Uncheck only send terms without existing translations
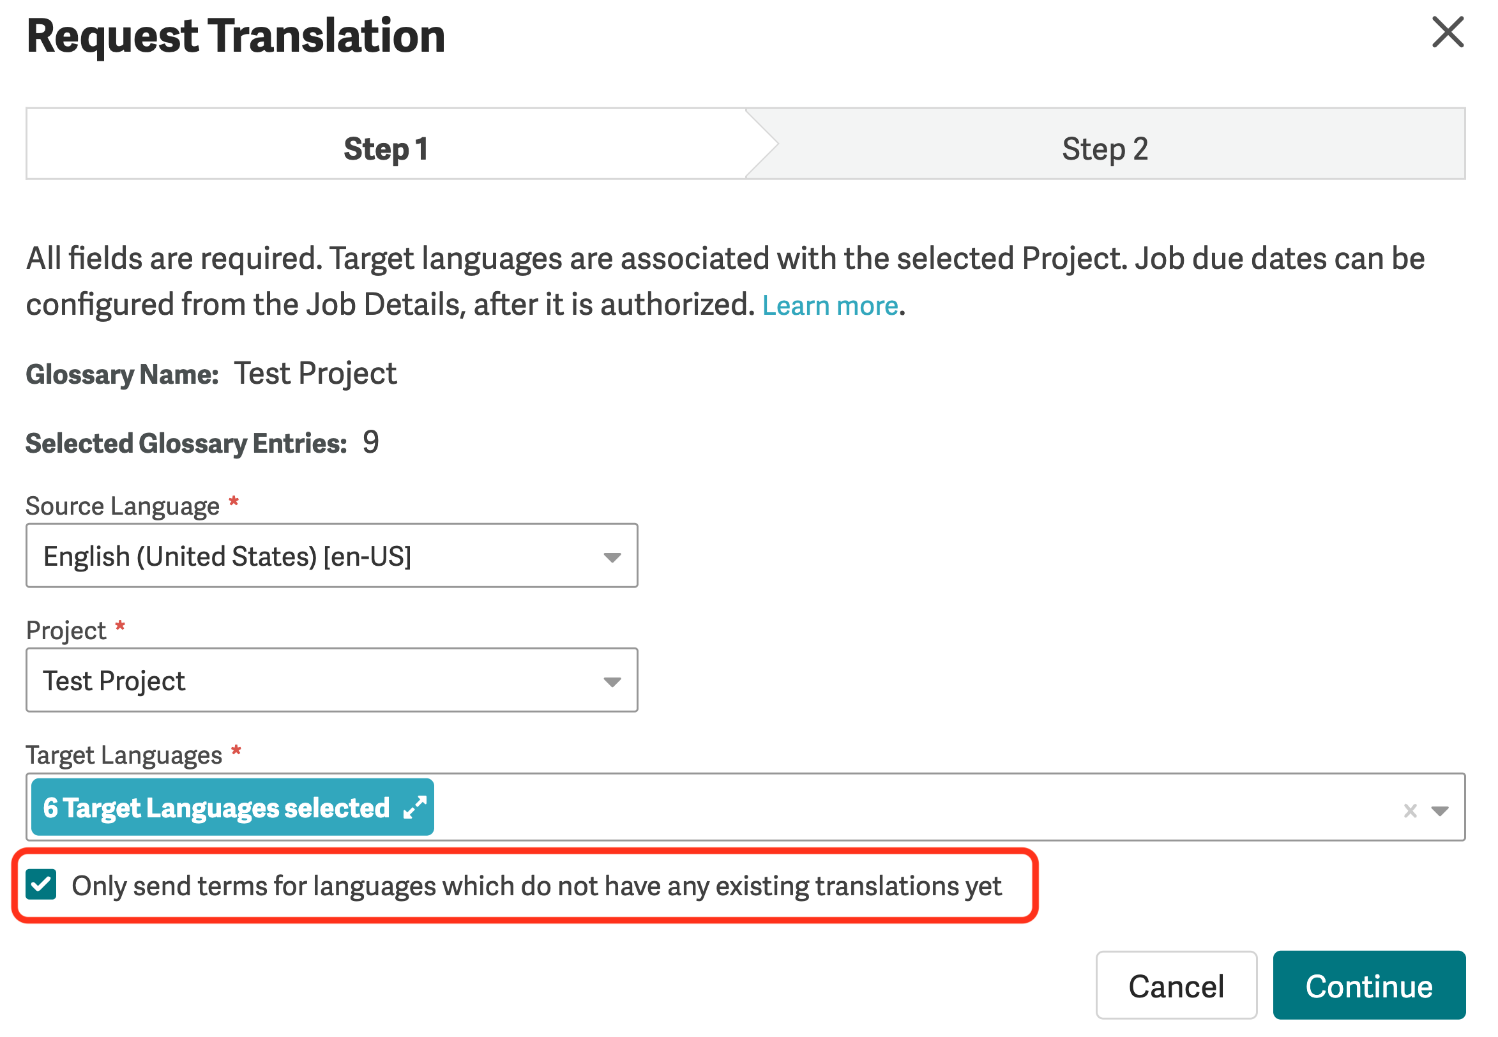Image resolution: width=1498 pixels, height=1037 pixels. pyautogui.click(x=41, y=885)
